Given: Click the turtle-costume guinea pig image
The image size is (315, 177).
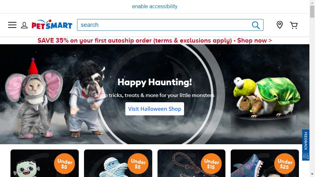Looking at the screenshot, I should pyautogui.click(x=266, y=97).
